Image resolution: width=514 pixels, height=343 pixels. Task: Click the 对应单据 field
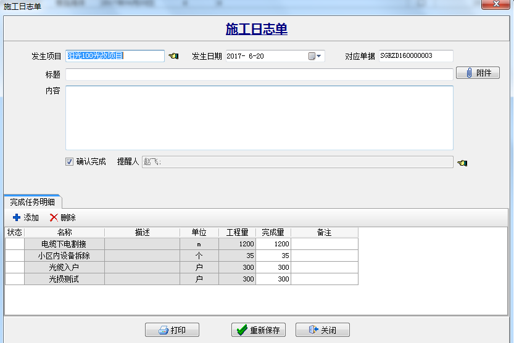pos(415,56)
